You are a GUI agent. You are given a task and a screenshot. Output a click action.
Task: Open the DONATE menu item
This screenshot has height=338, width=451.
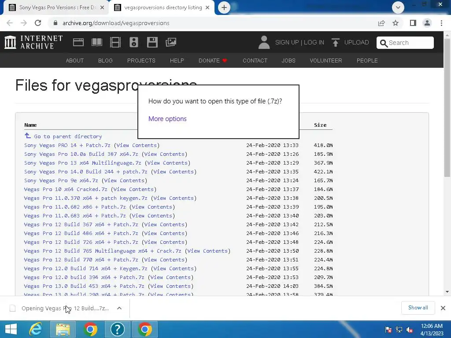(213, 61)
